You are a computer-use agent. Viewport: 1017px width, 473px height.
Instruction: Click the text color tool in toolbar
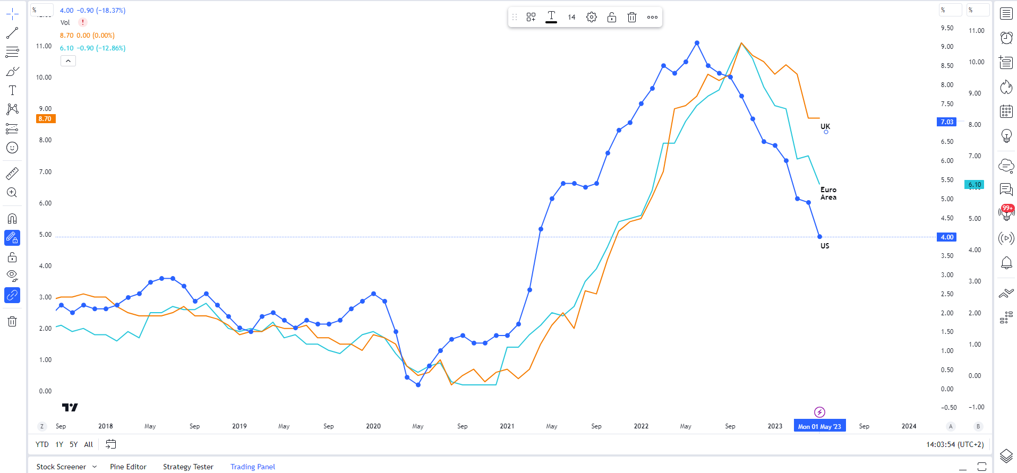[551, 17]
